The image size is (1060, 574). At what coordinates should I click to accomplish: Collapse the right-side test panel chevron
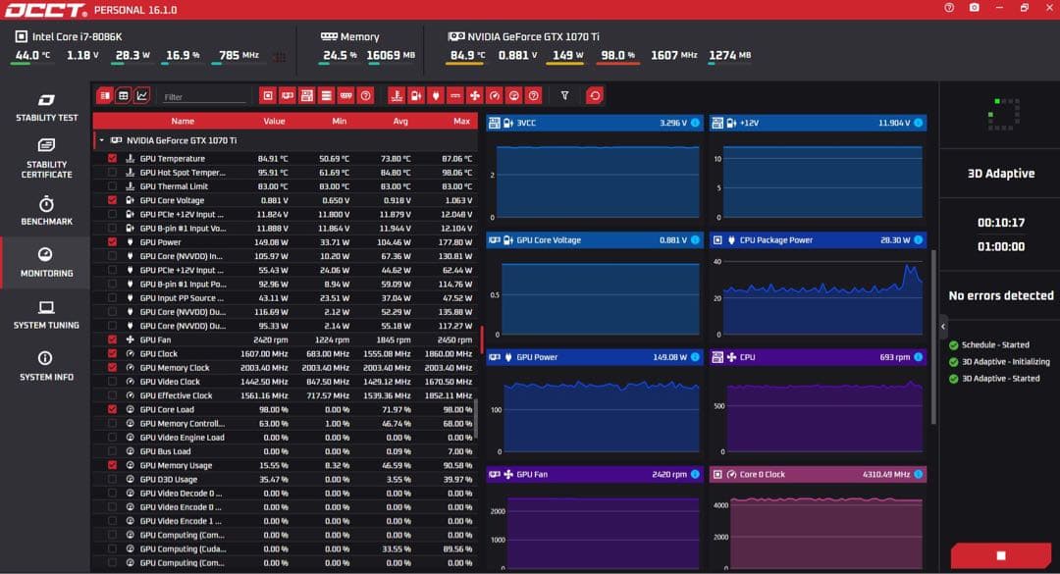[943, 327]
